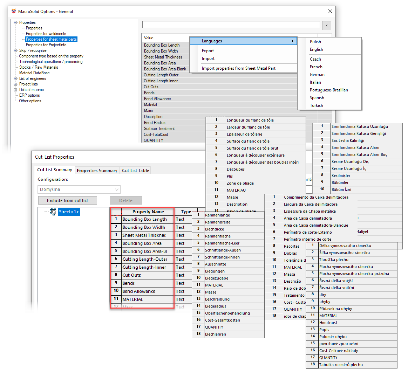Click Sheet Metal Thickness in Value list
This screenshot has width=408, height=372.
pyautogui.click(x=163, y=57)
